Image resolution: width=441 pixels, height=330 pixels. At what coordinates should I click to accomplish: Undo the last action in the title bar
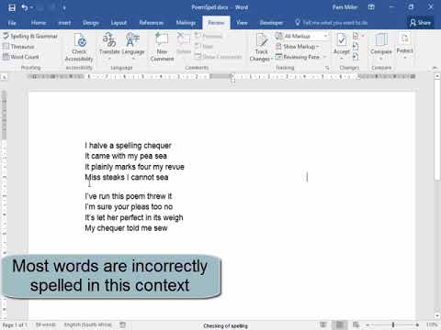(25, 7)
